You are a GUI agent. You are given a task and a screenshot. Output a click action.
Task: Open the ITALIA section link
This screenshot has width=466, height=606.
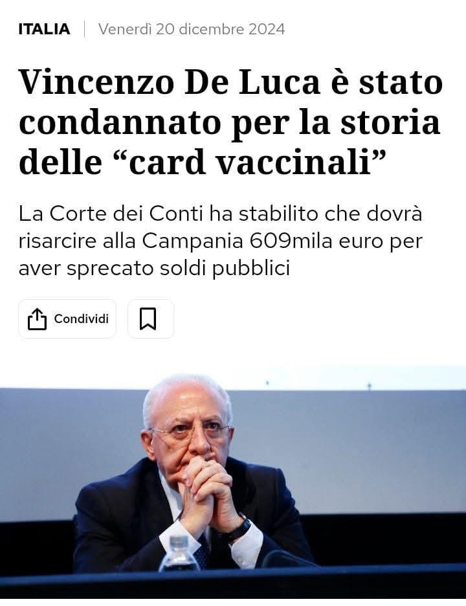[x=45, y=29]
